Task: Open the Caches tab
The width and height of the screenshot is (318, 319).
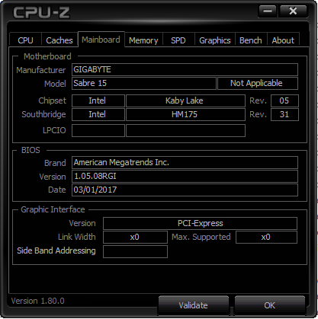Action: (x=59, y=40)
